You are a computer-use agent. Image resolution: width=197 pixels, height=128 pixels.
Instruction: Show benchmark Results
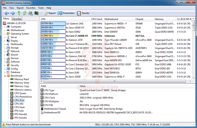click(x=83, y=13)
